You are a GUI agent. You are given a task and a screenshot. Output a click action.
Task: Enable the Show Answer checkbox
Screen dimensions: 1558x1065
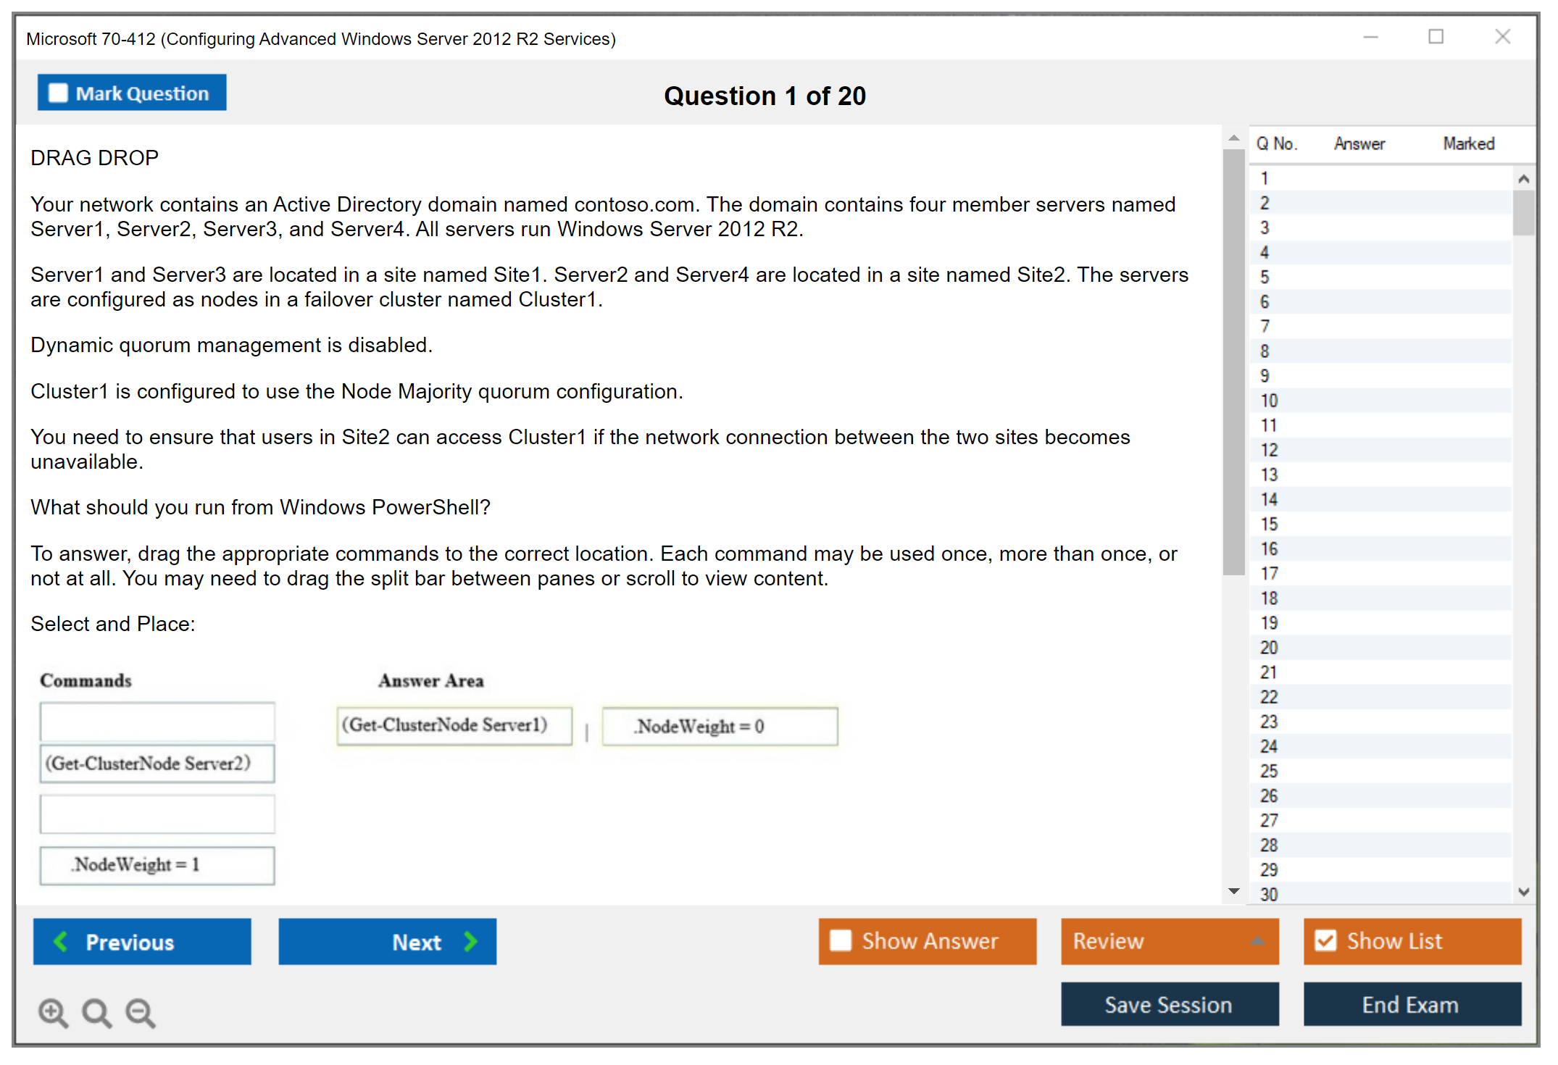click(841, 940)
